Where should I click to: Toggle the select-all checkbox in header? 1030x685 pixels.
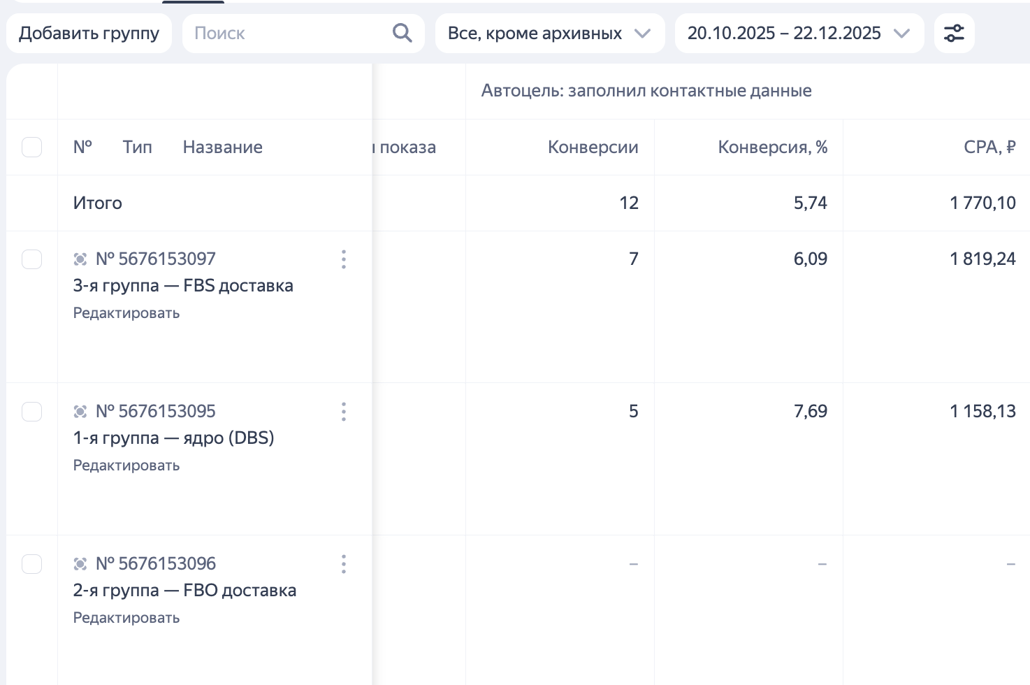[32, 147]
